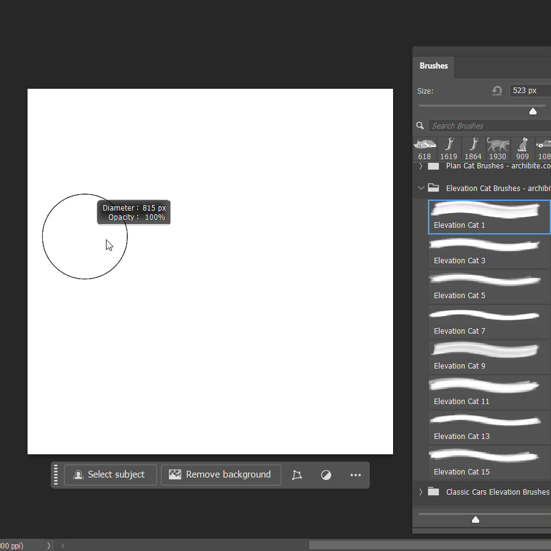Image resolution: width=551 pixels, height=551 pixels.
Task: Click the Remove background button
Action: pyautogui.click(x=221, y=475)
